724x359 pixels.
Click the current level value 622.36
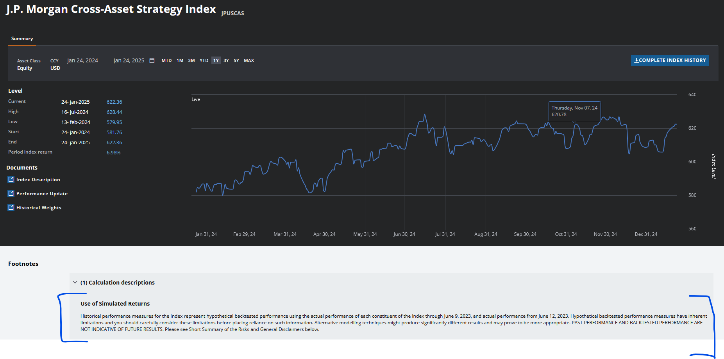pyautogui.click(x=114, y=102)
